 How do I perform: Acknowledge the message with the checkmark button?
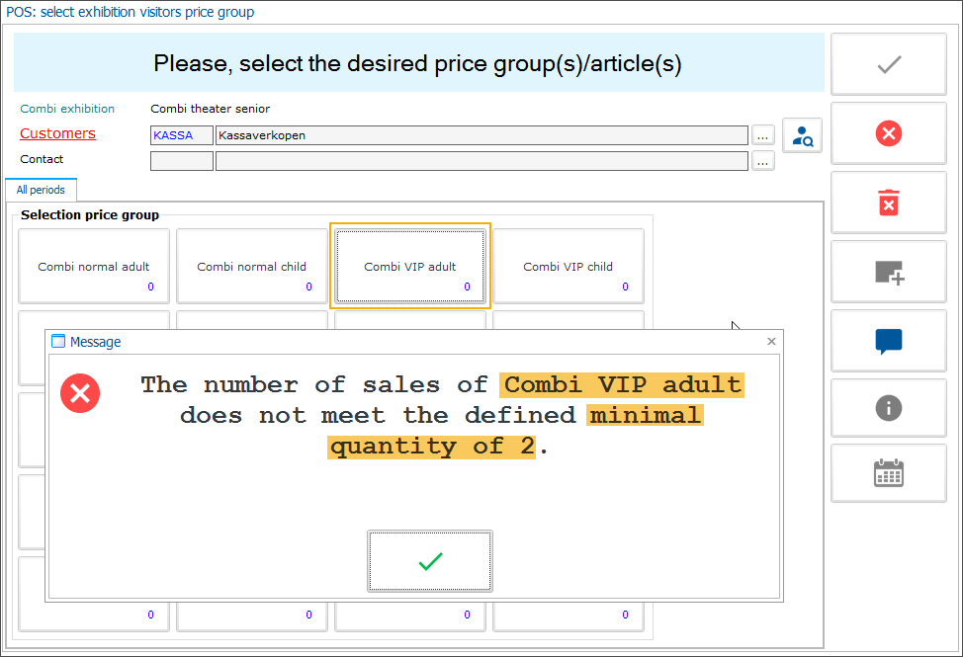(429, 561)
